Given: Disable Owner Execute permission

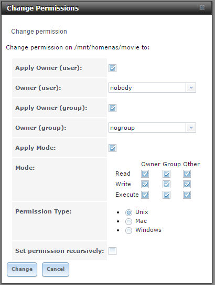Looking at the screenshot, I should (x=145, y=195).
